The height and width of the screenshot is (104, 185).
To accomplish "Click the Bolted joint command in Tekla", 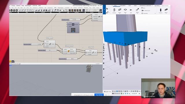I will pyautogui.click(x=146, y=11).
